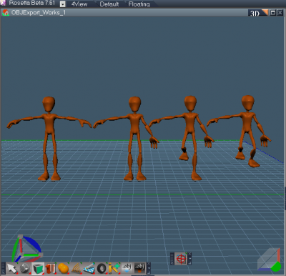Image resolution: width=286 pixels, height=276 pixels.
Task: Click the RGB axis orientation widget
Action: pos(26,249)
